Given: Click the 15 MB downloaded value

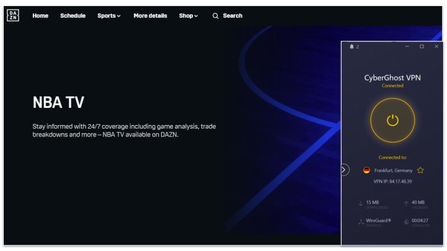Looking at the screenshot, I should [x=372, y=202].
